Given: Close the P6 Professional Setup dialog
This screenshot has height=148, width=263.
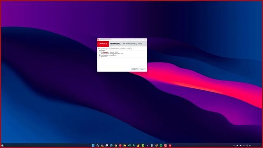Looking at the screenshot, I should tap(145, 39).
